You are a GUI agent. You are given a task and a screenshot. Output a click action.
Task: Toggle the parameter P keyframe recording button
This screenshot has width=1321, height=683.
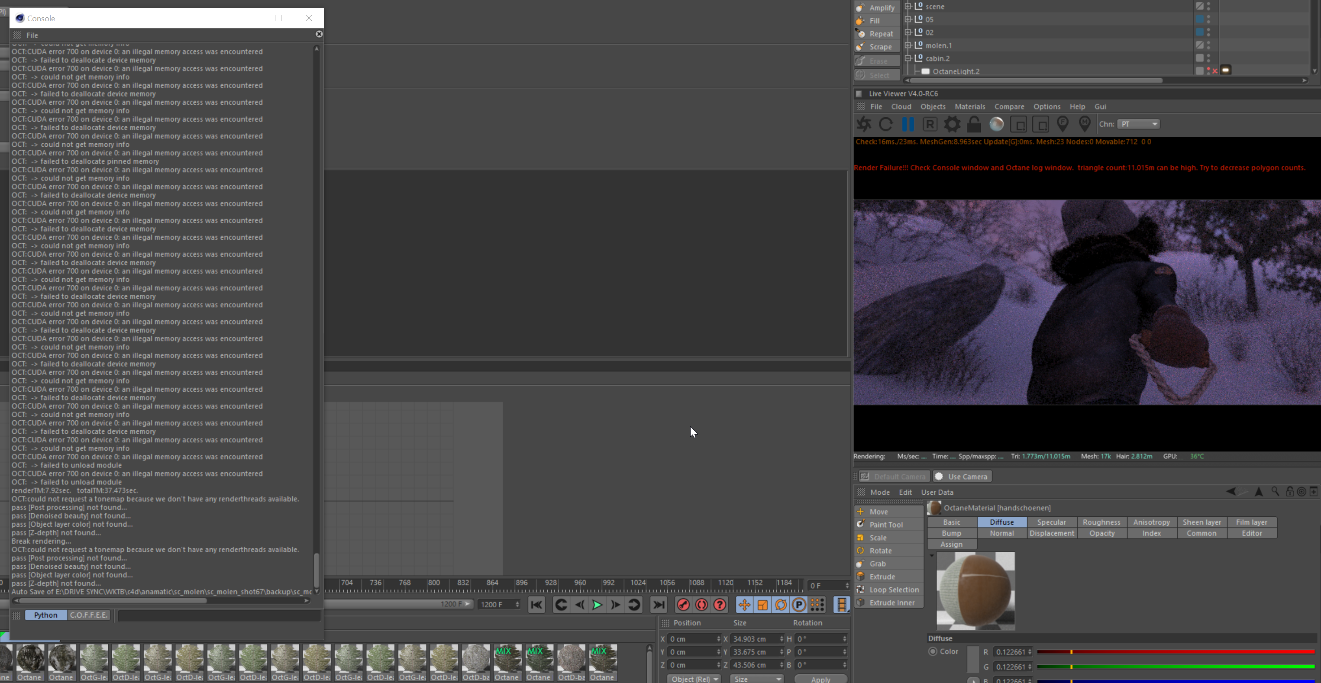point(798,605)
